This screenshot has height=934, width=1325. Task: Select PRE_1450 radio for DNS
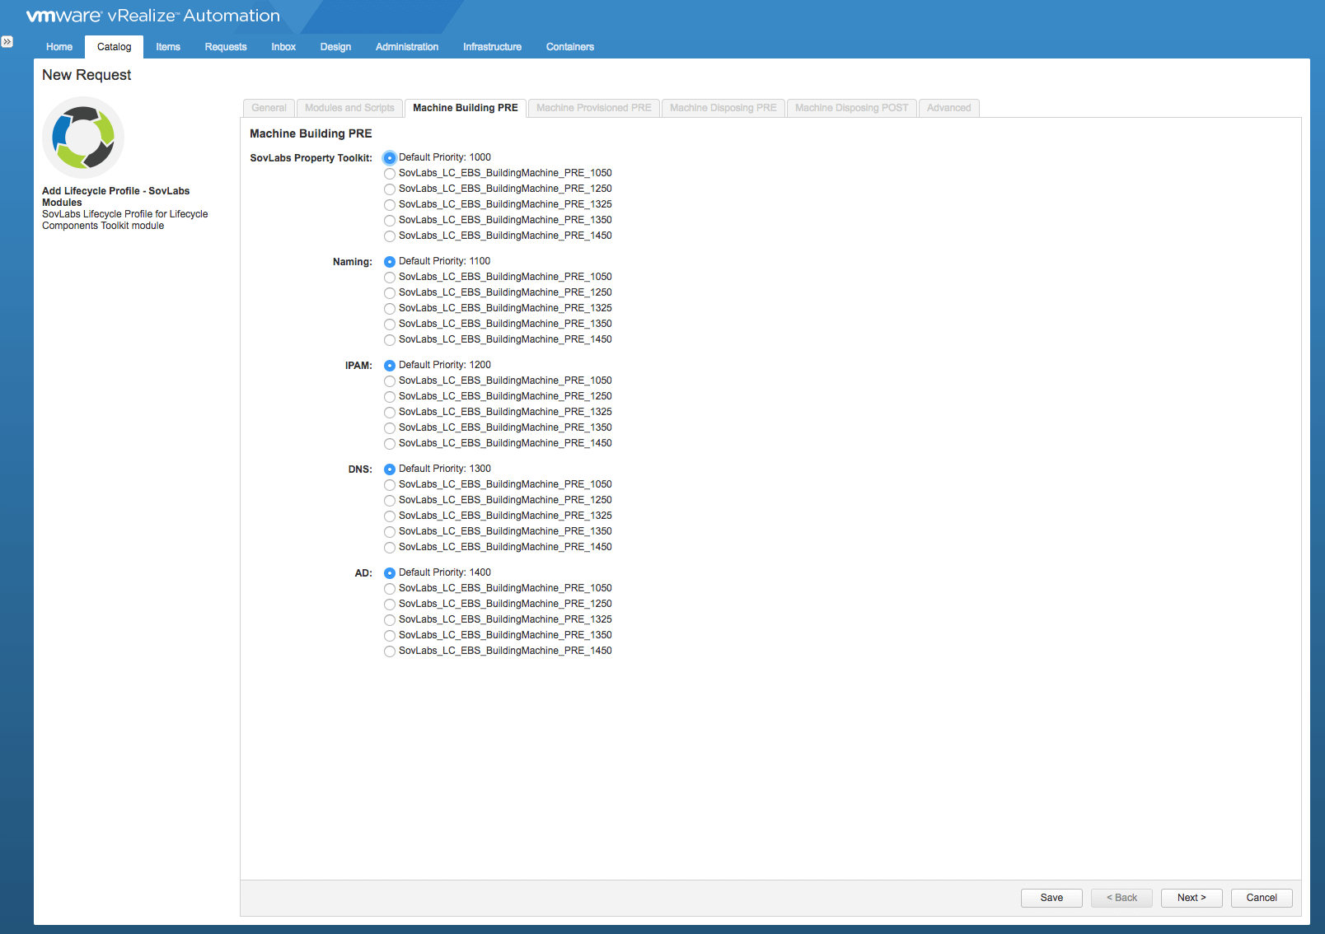click(390, 548)
